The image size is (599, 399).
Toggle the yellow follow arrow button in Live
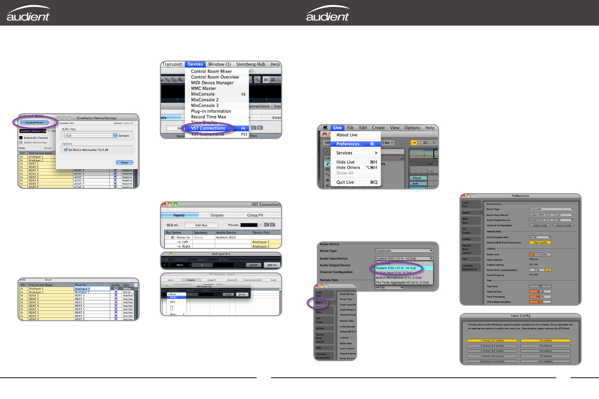click(x=414, y=143)
